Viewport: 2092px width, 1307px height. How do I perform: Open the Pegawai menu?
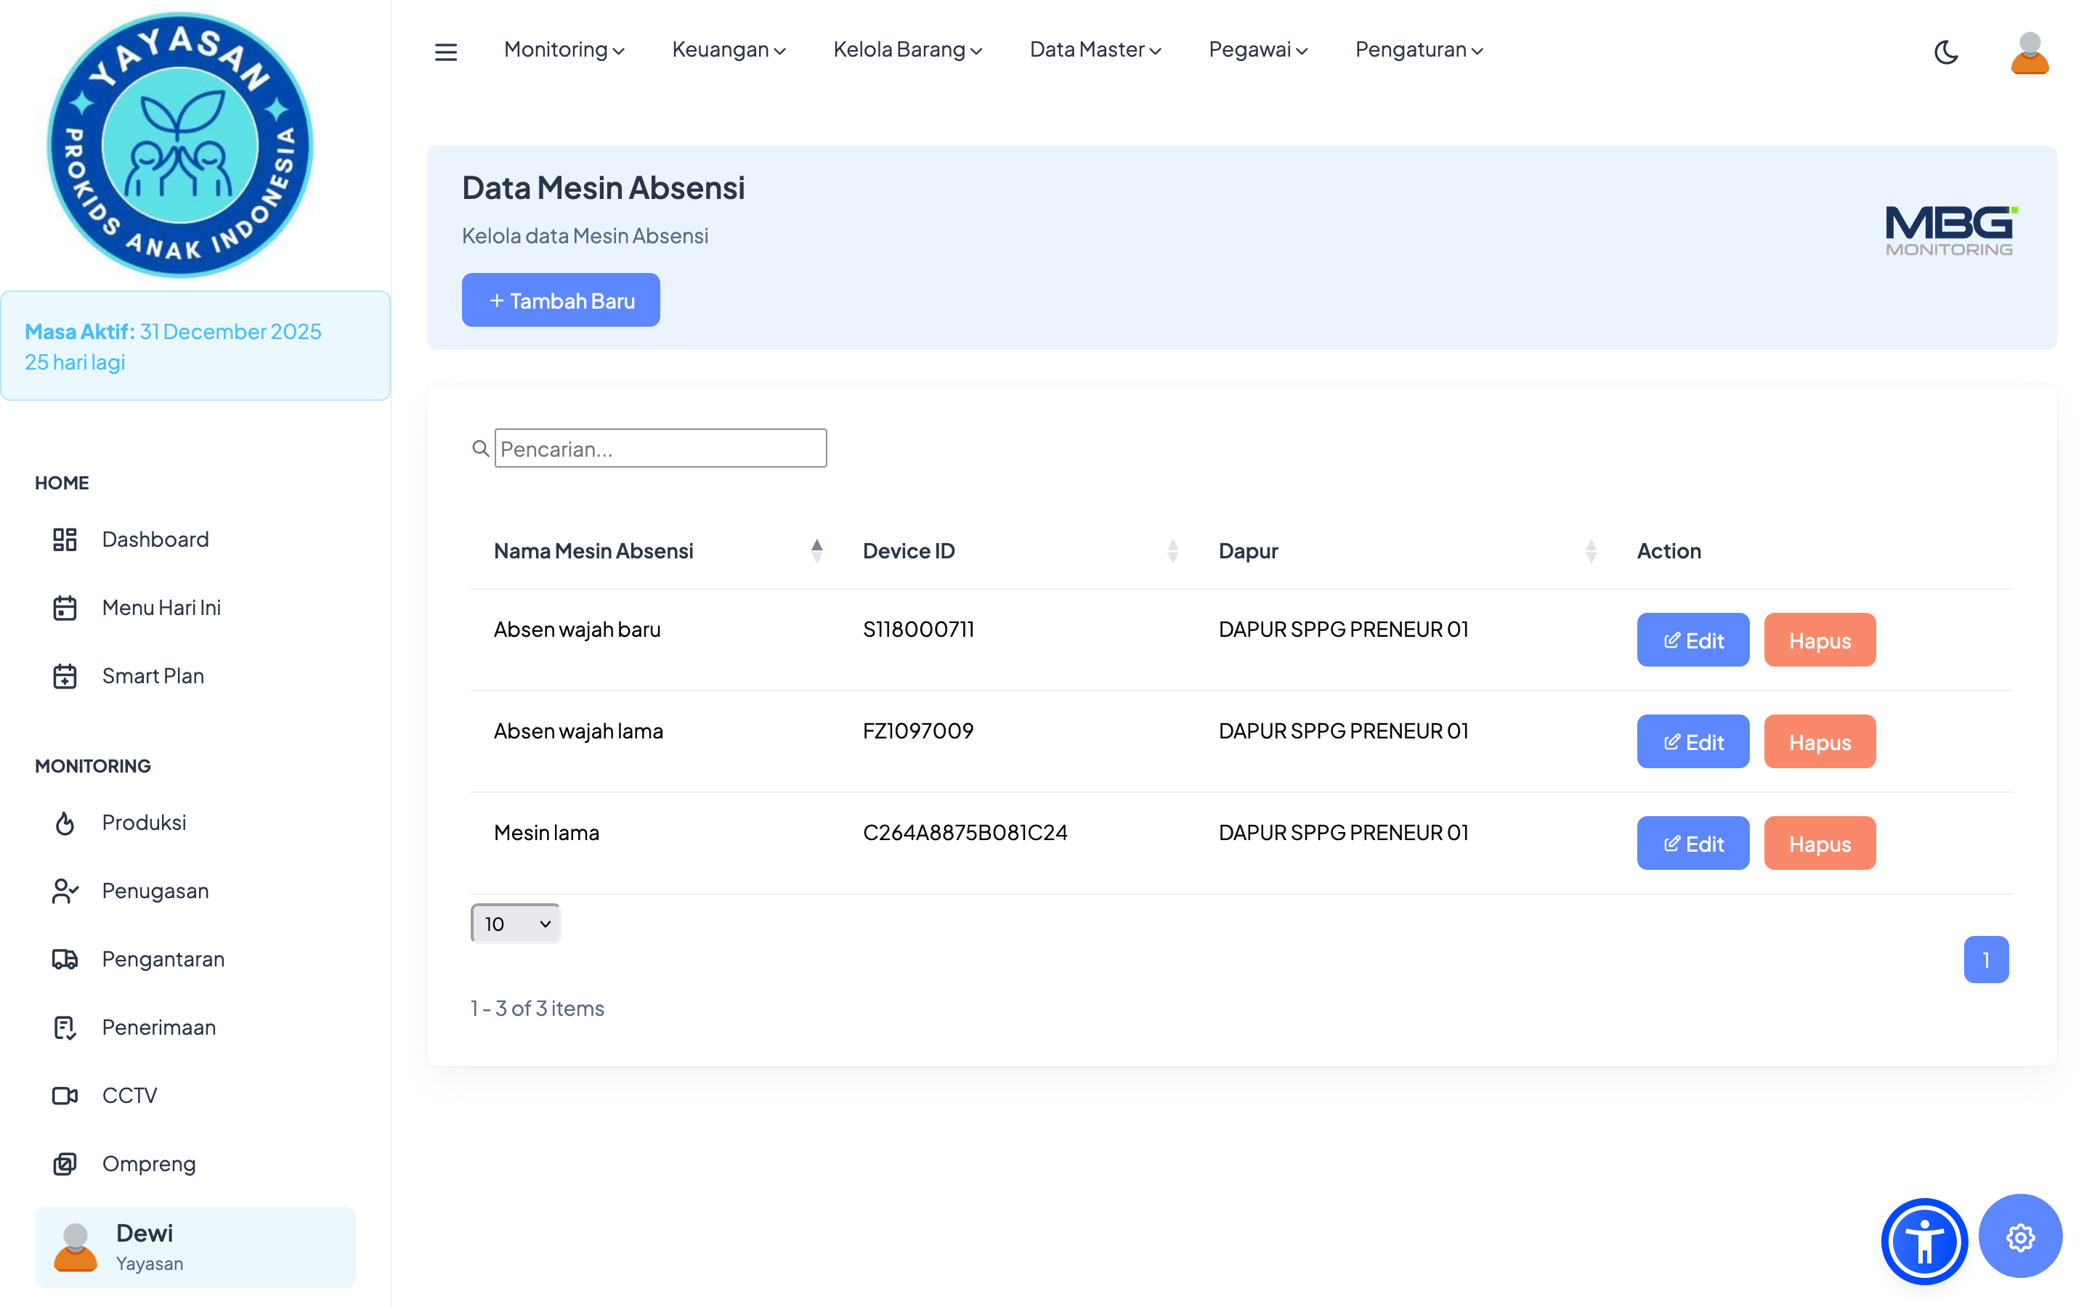(x=1257, y=50)
